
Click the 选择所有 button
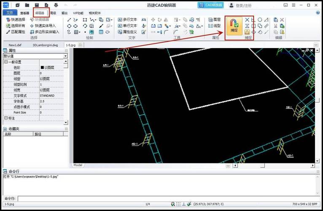click(16, 26)
